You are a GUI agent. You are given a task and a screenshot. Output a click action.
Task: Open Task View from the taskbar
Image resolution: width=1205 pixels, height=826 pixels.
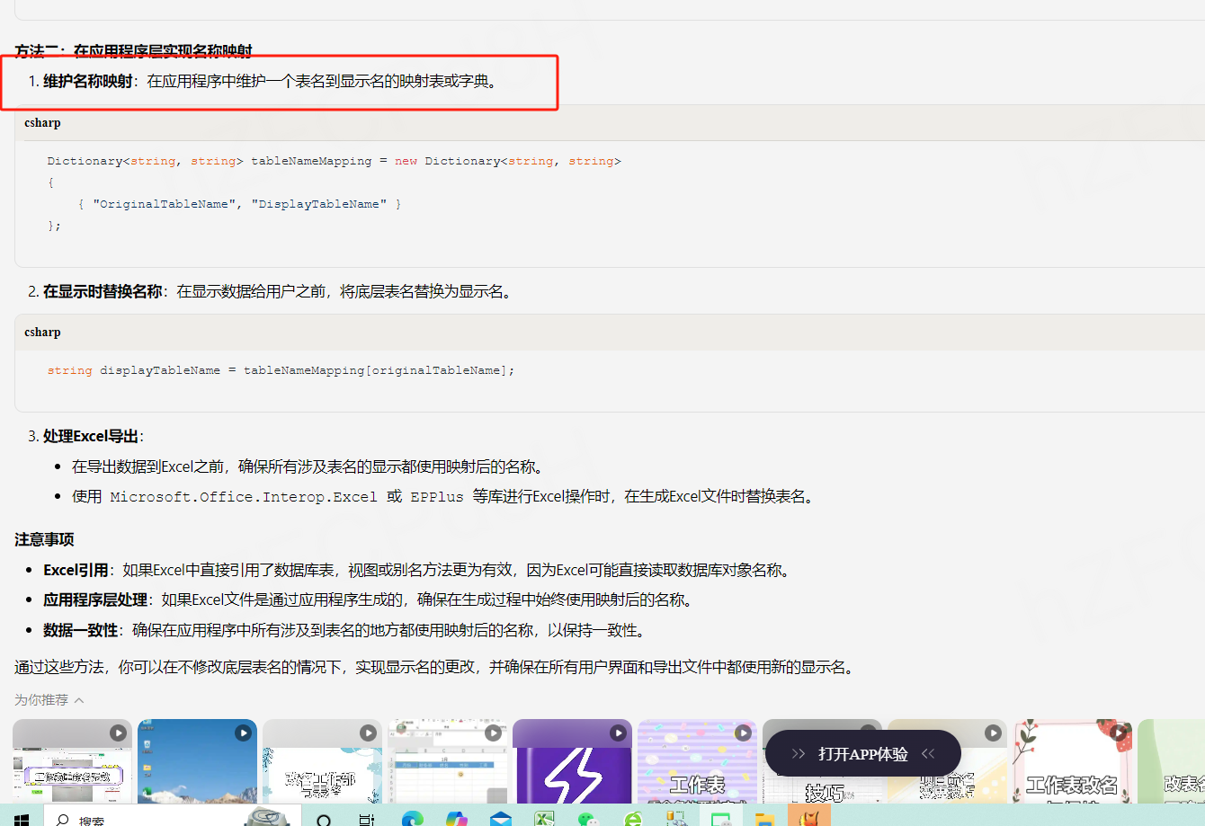tap(366, 818)
